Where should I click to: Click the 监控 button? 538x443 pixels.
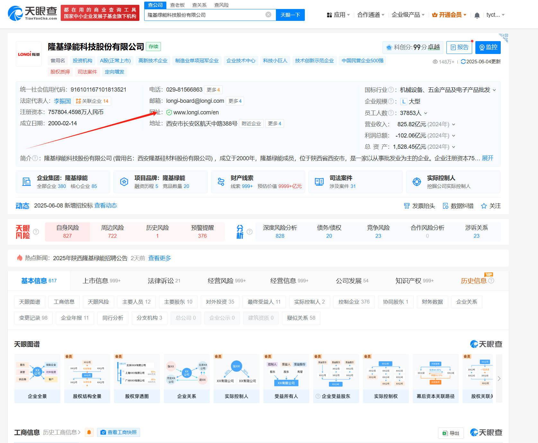tap(488, 48)
